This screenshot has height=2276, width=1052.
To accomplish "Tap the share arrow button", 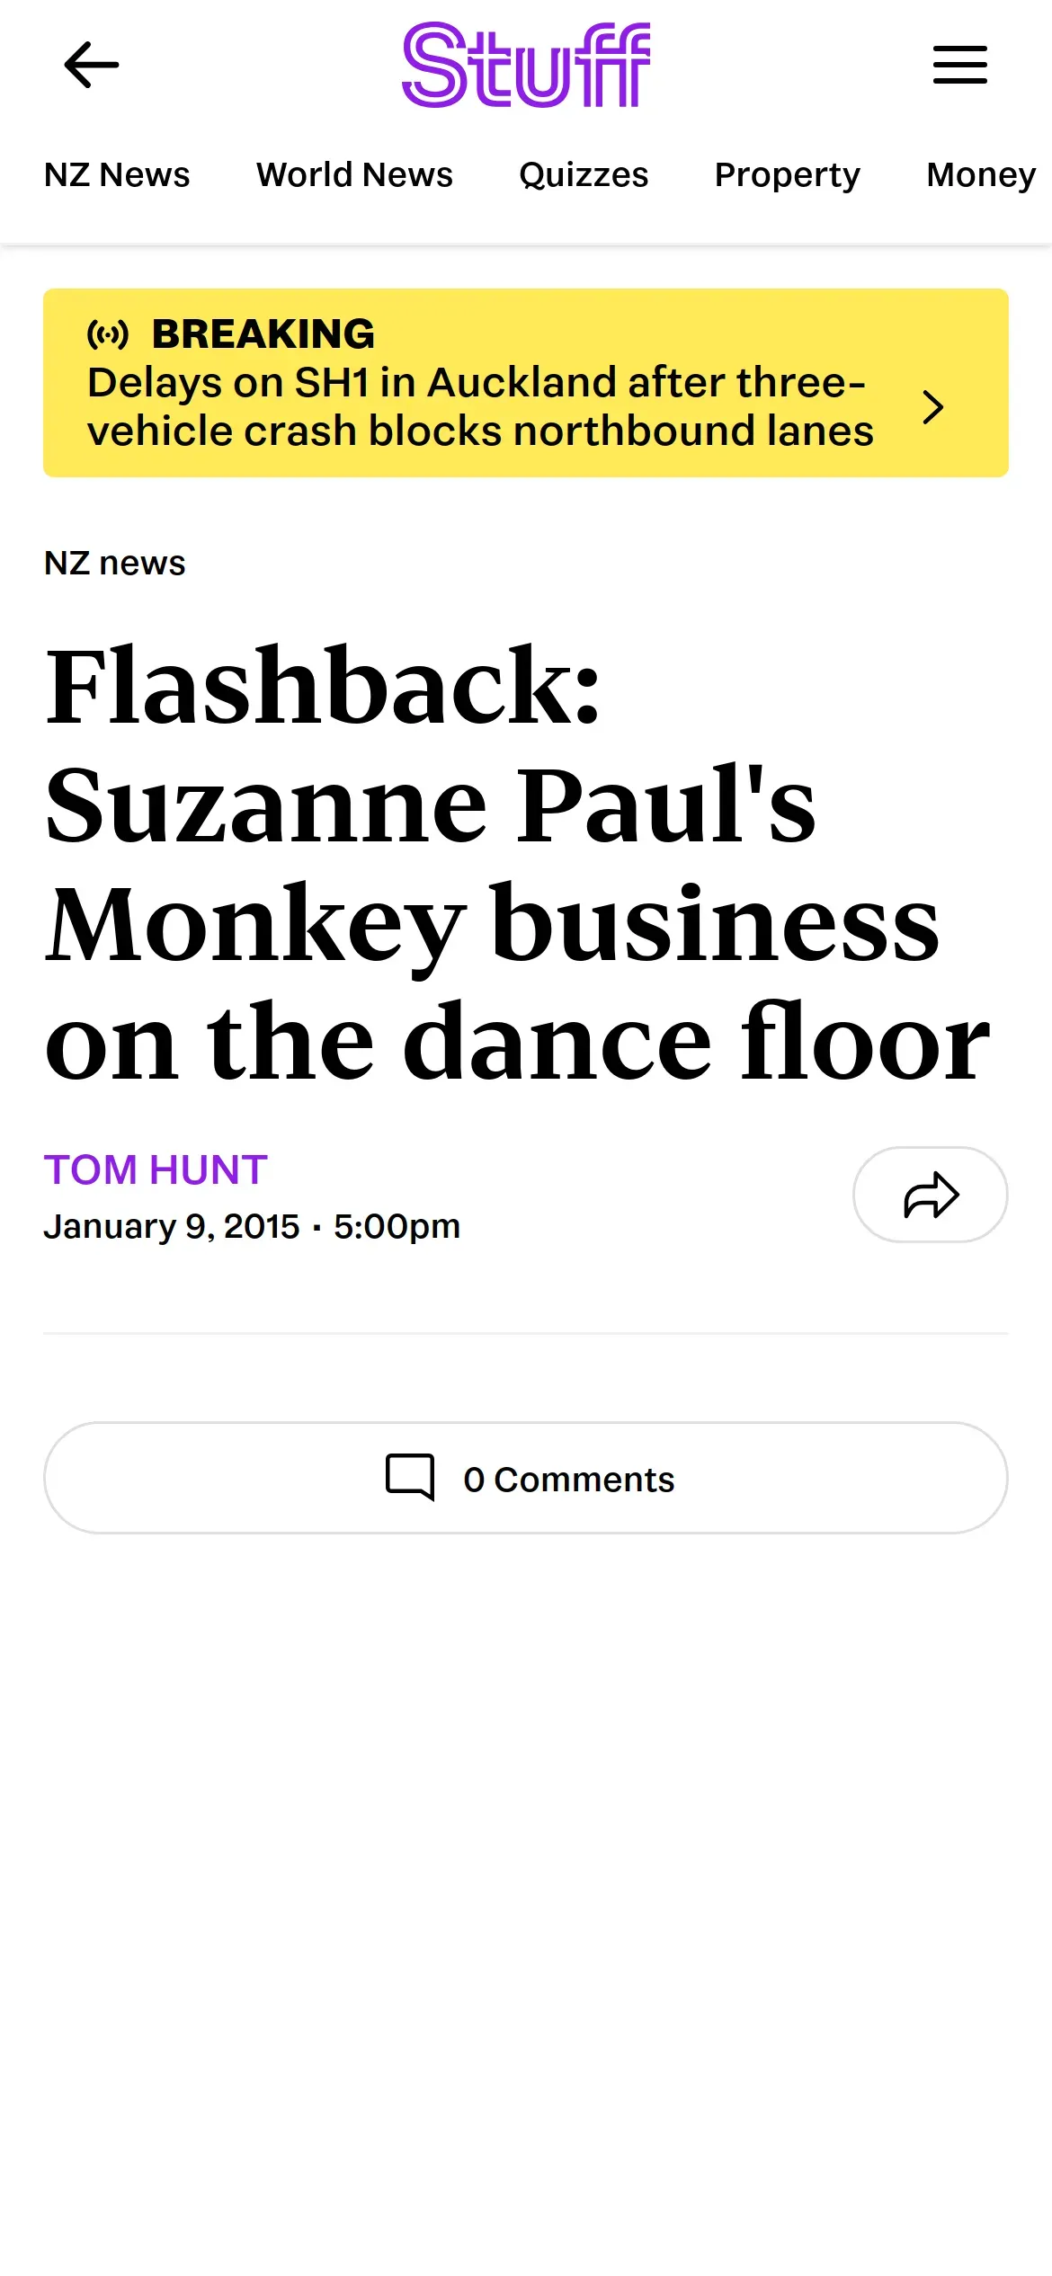I will point(930,1195).
